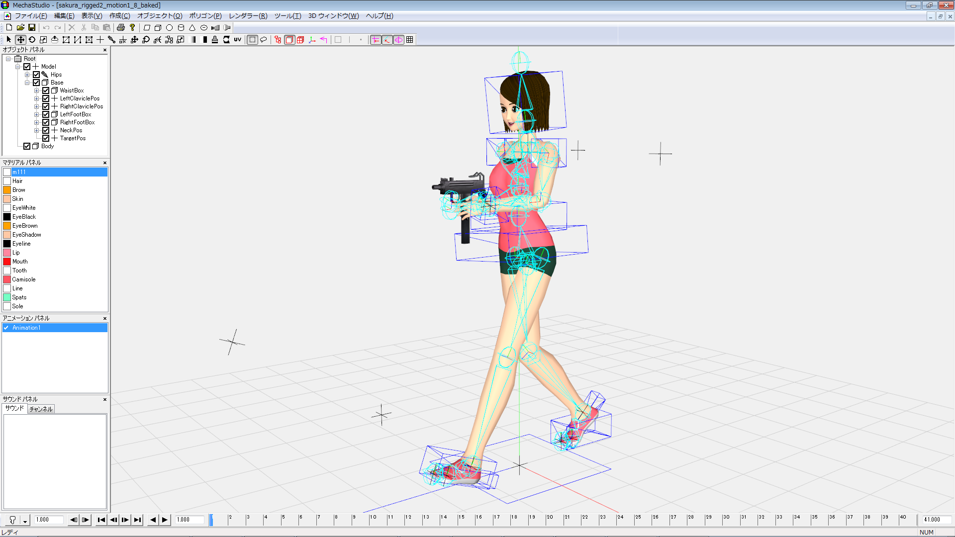Image resolution: width=955 pixels, height=537 pixels.
Task: Open the key icon dropdown arrow
Action: pyautogui.click(x=25, y=520)
